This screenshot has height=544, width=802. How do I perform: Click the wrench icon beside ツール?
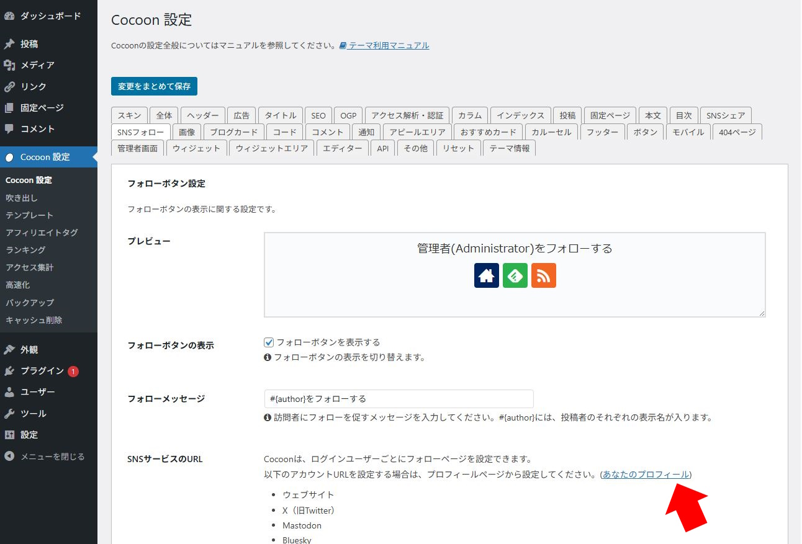click(x=9, y=414)
